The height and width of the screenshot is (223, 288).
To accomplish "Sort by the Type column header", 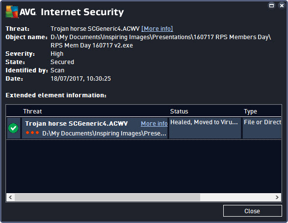I will coord(250,111).
